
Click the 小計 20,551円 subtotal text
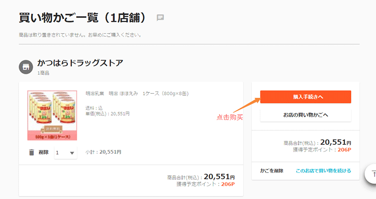point(103,152)
